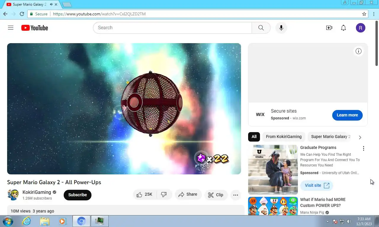Click the video player to pause
The height and width of the screenshot is (227, 379).
coord(124,109)
